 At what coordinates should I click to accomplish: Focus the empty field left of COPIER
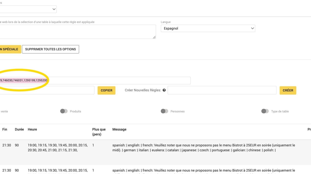point(47,90)
